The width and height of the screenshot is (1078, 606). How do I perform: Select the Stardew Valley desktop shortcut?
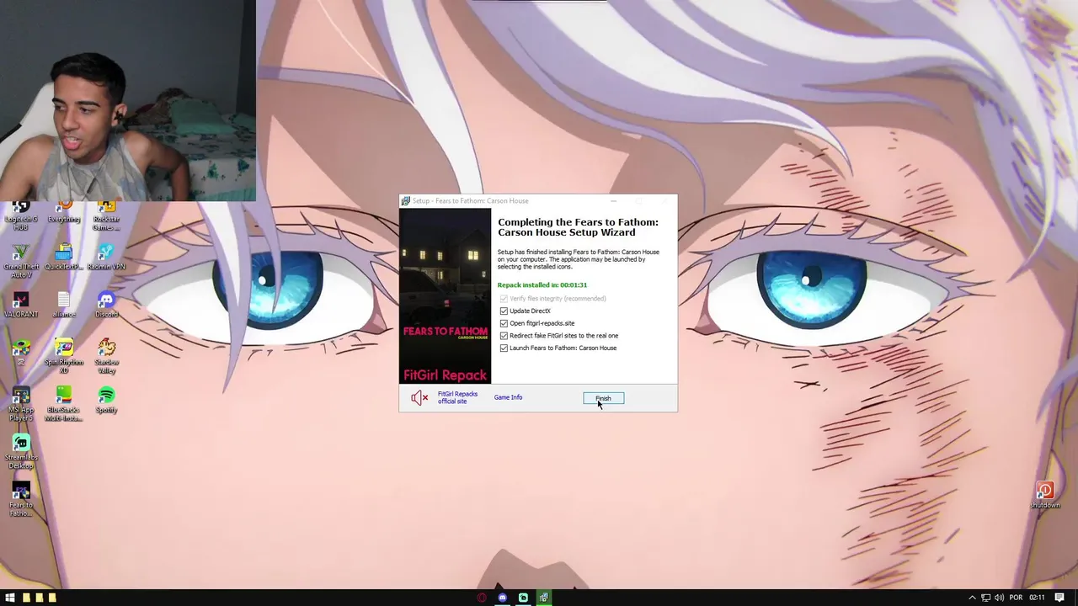point(106,356)
